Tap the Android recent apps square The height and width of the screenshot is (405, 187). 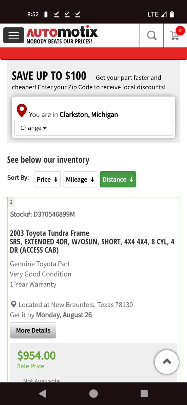[x=144, y=394]
